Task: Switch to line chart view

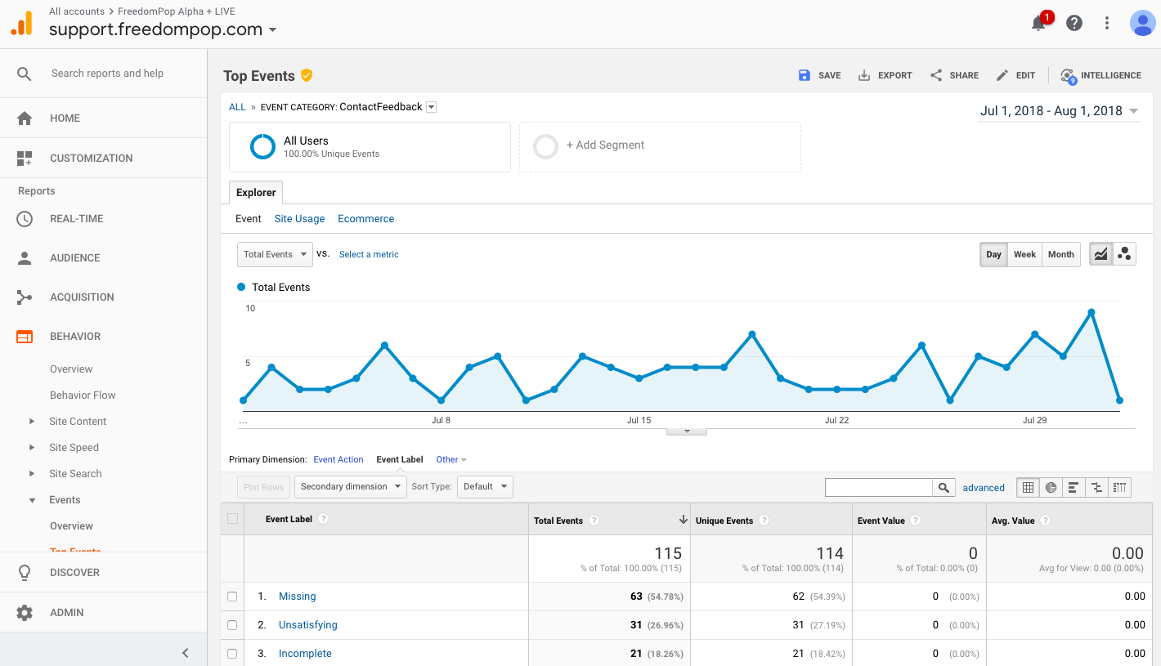Action: pos(1101,254)
